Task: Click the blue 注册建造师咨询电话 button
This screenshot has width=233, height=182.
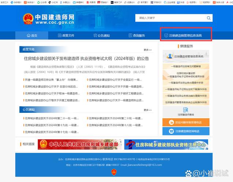Action: (186, 131)
